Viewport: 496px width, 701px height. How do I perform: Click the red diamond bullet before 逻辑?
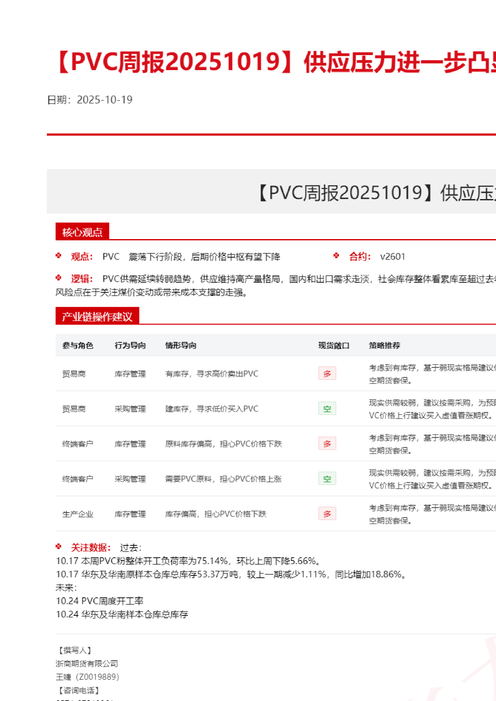[58, 278]
